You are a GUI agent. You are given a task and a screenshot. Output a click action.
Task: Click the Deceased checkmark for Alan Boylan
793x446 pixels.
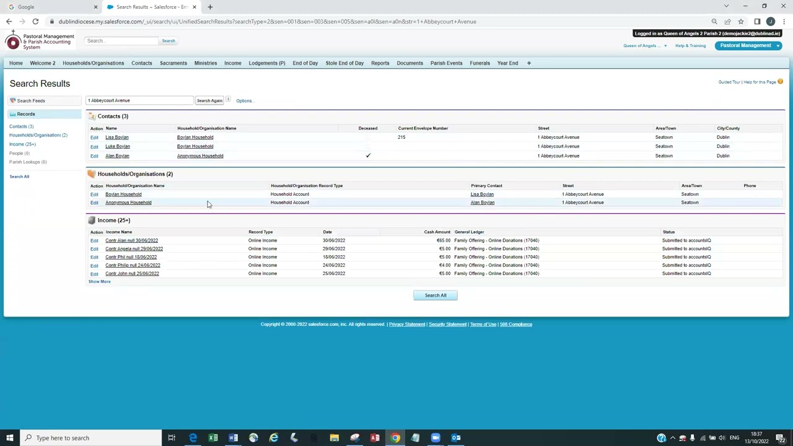[x=368, y=155]
